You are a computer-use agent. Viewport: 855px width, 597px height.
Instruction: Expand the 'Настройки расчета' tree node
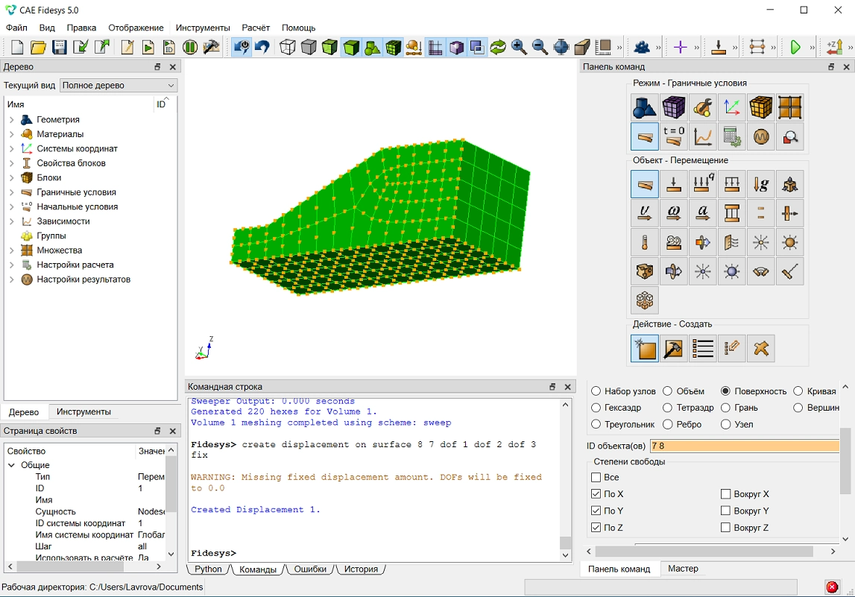tap(11, 265)
